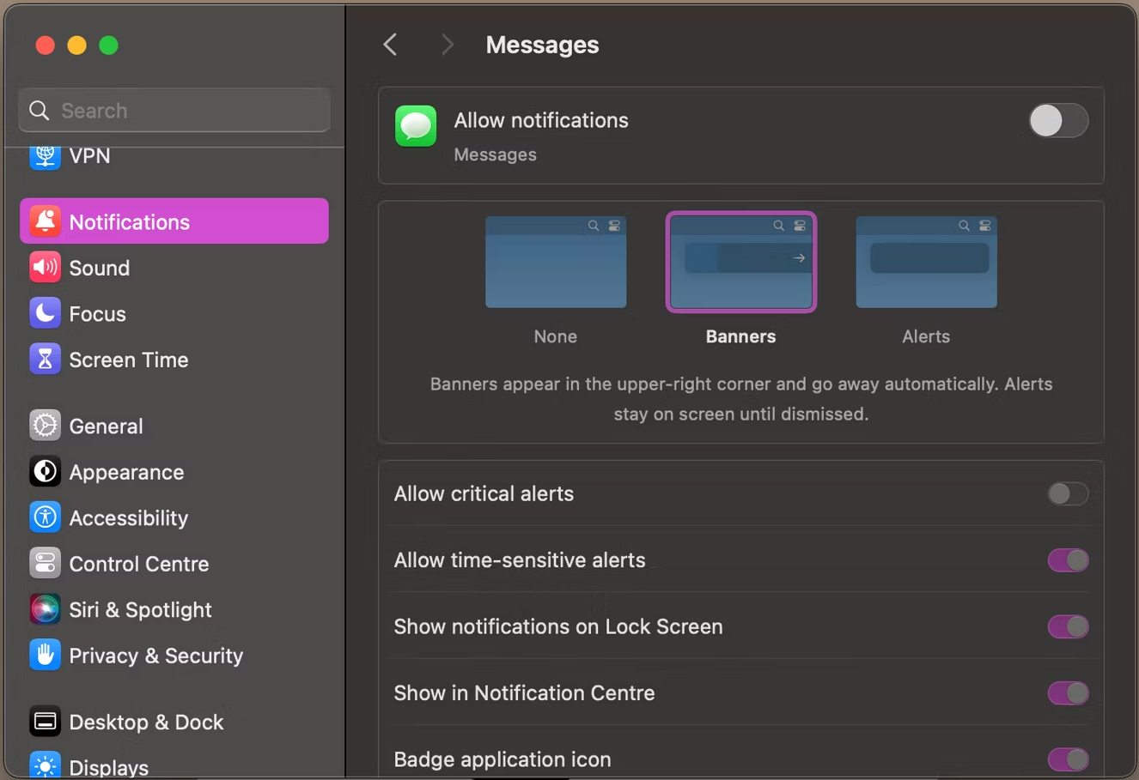Screen dimensions: 1139x780
Task: Select Control Centre in the sidebar
Action: pyautogui.click(x=174, y=564)
